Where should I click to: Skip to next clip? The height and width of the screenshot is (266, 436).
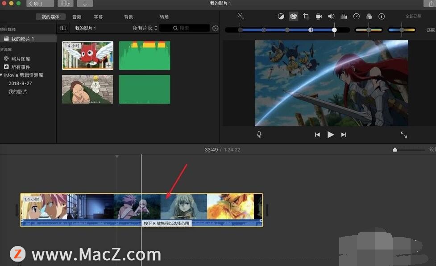coord(344,135)
